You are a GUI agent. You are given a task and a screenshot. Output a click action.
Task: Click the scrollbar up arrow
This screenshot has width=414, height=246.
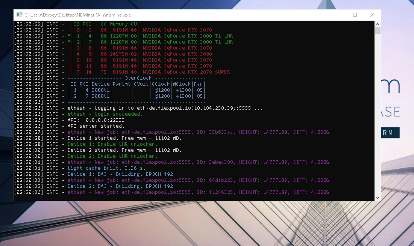(x=378, y=24)
